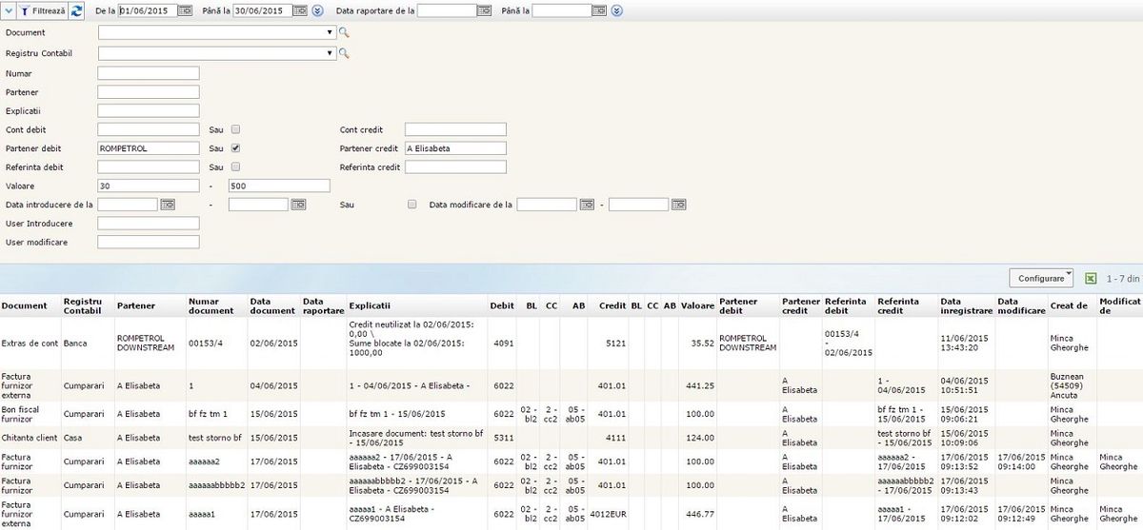Image resolution: width=1143 pixels, height=530 pixels.
Task: Expand the Registru Contabil dropdown
Action: point(329,53)
